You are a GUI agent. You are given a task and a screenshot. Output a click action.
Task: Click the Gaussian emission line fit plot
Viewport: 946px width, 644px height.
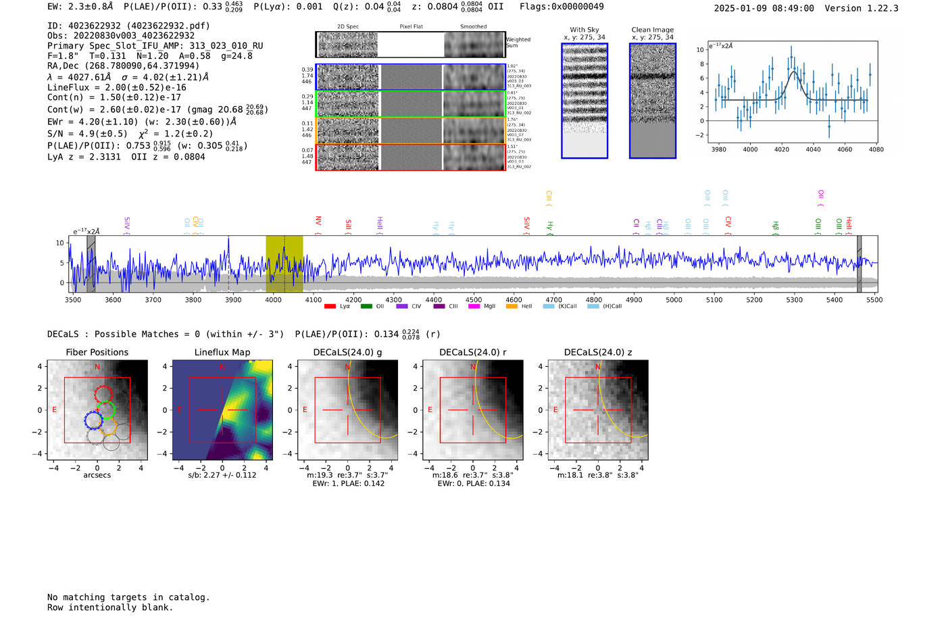tap(793, 92)
